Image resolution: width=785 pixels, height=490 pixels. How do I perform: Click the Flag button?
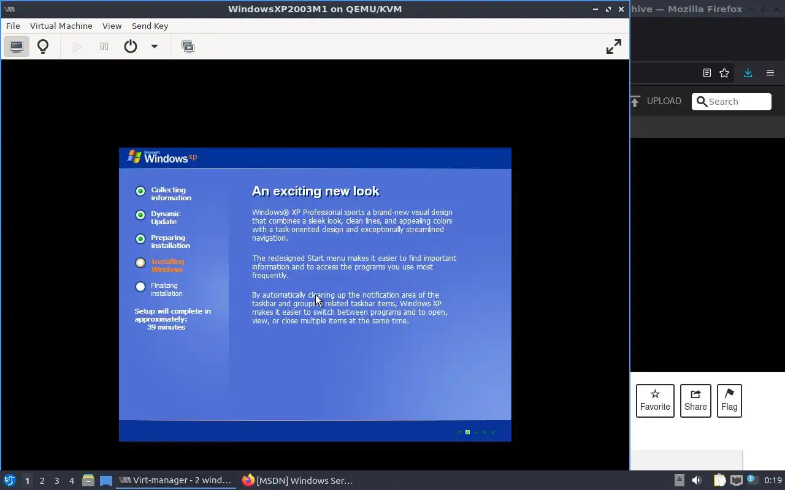[729, 401]
